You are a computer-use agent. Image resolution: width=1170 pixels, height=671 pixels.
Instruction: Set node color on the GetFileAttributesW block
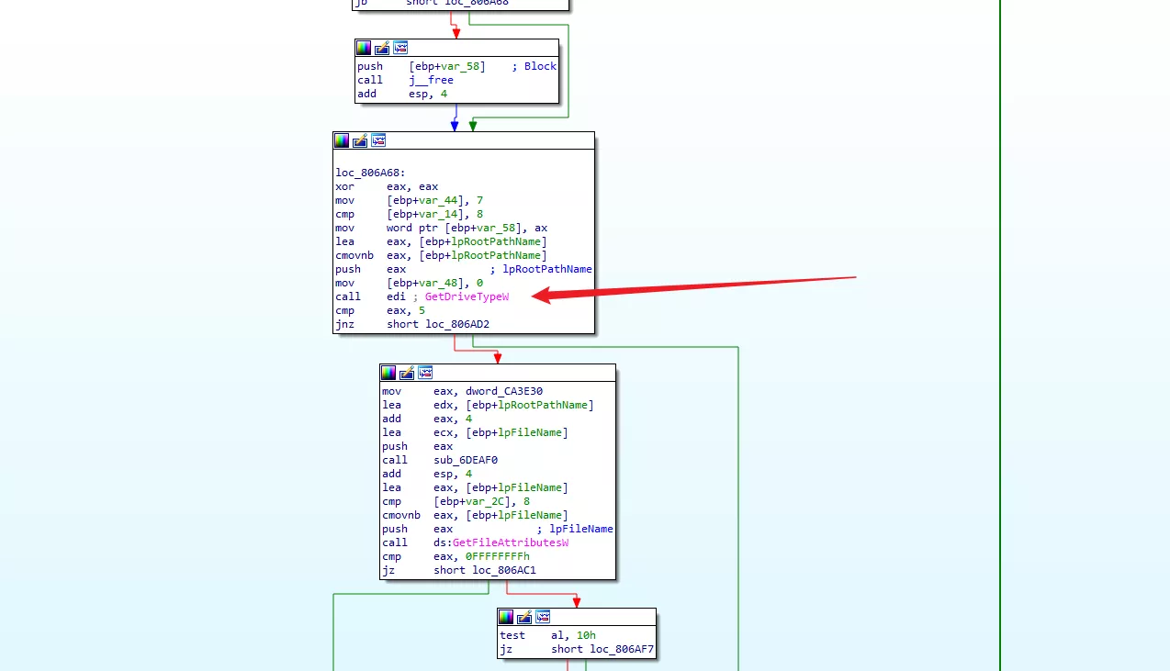point(388,373)
